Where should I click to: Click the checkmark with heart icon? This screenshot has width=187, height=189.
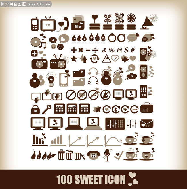[x=119, y=155]
